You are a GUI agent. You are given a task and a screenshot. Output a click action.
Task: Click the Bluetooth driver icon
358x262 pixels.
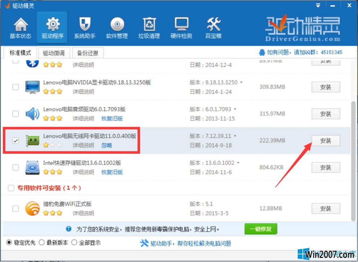point(32,63)
